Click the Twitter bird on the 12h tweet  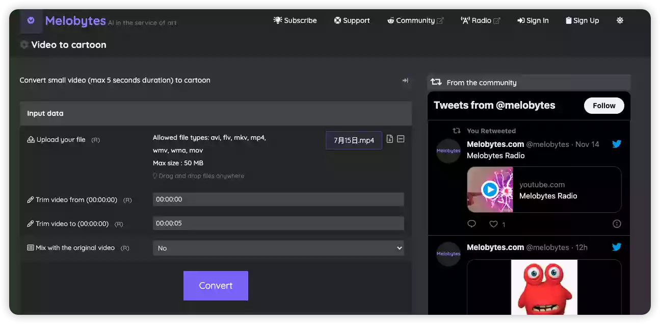[x=617, y=247]
